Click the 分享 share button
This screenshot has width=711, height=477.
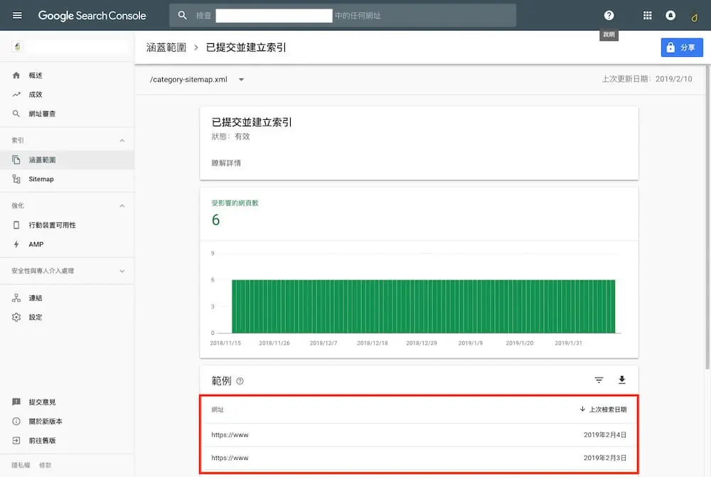tap(682, 48)
